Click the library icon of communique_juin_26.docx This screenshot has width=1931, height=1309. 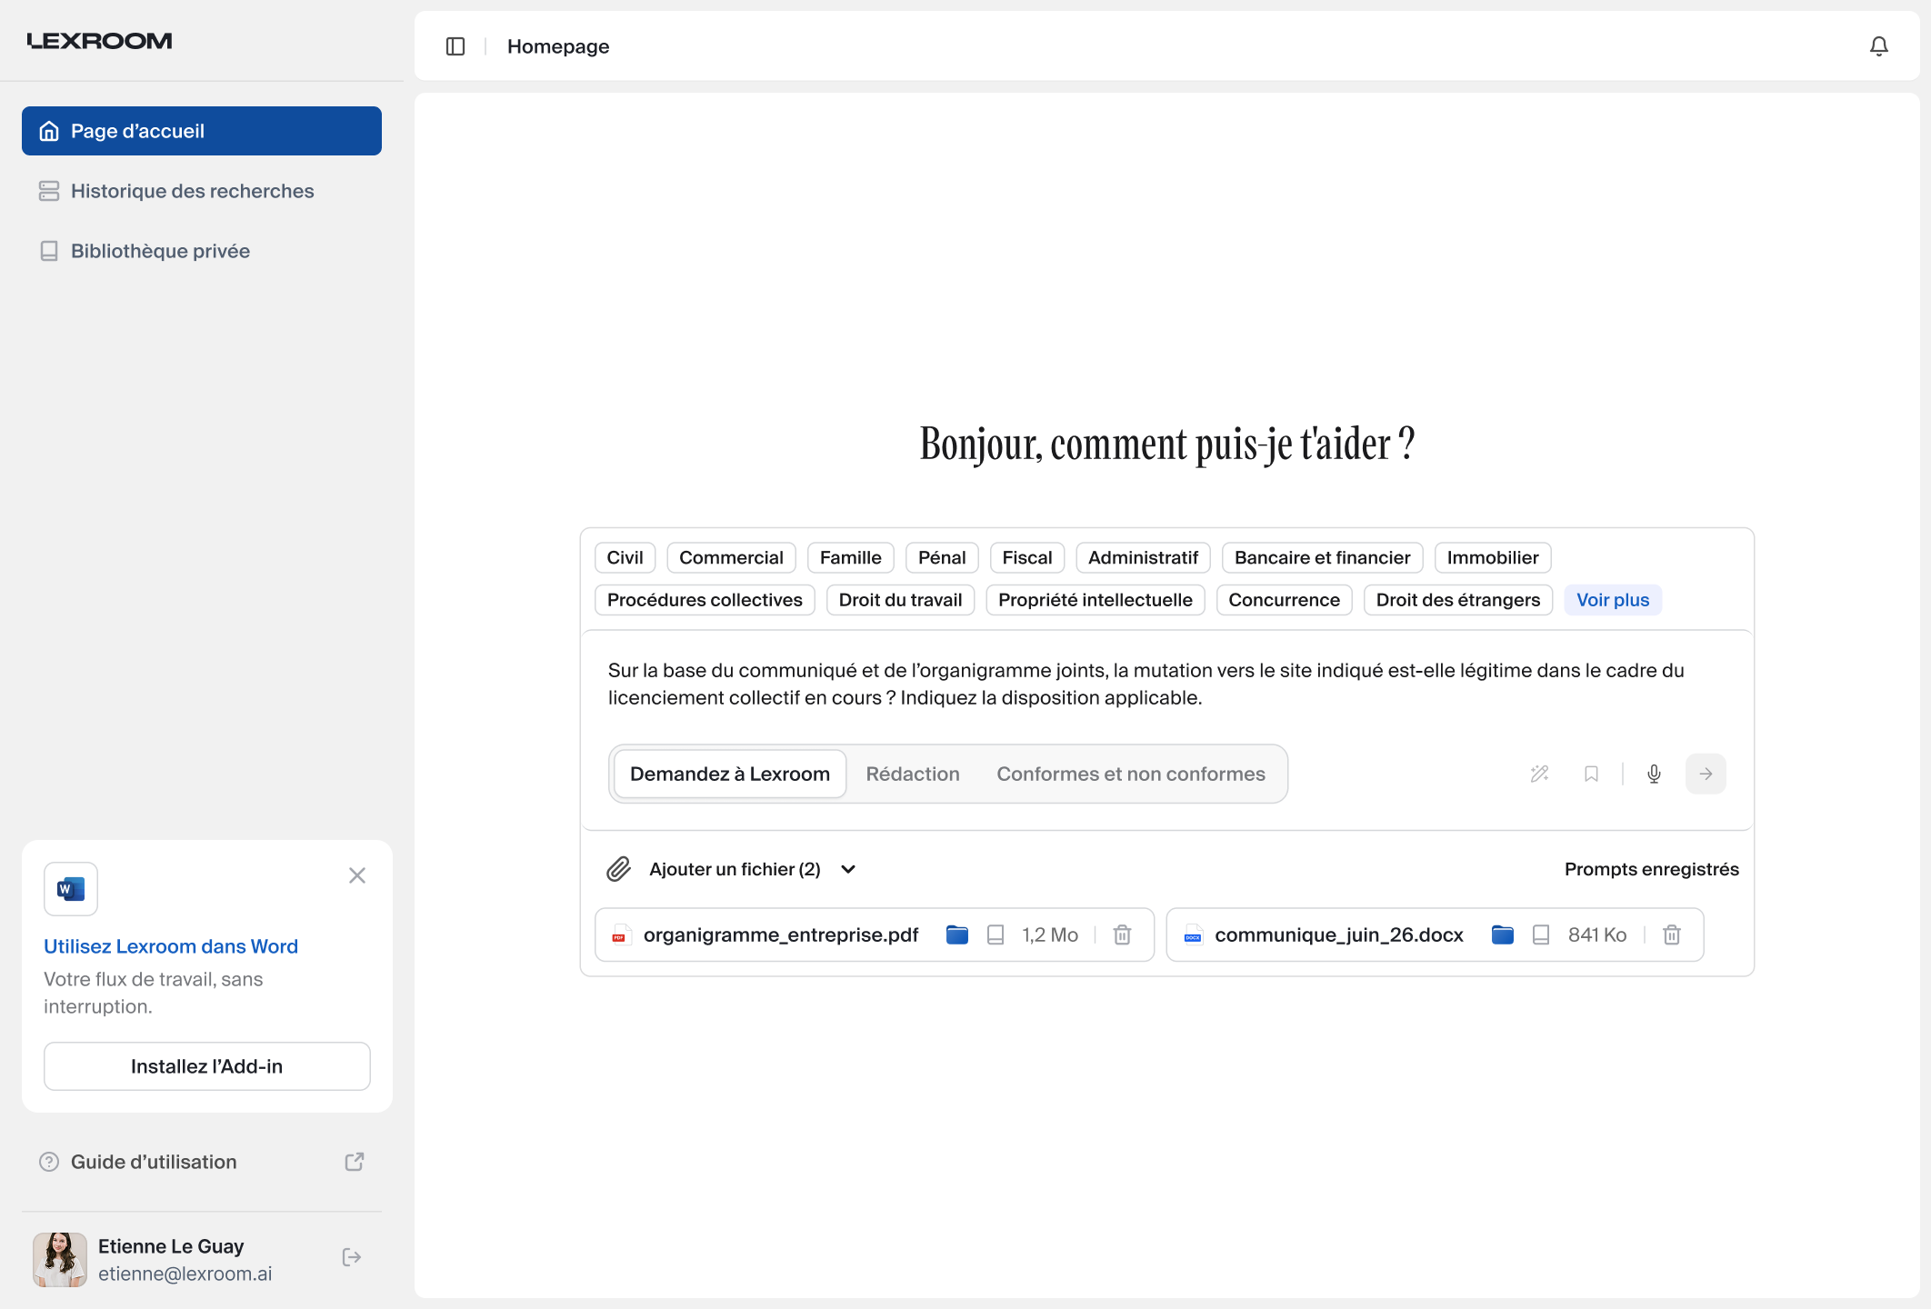(x=1541, y=934)
